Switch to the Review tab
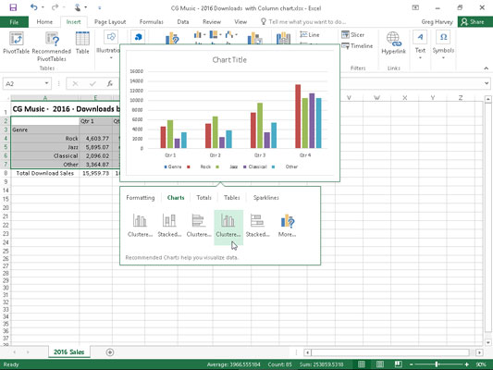The height and width of the screenshot is (370, 493). [x=212, y=21]
